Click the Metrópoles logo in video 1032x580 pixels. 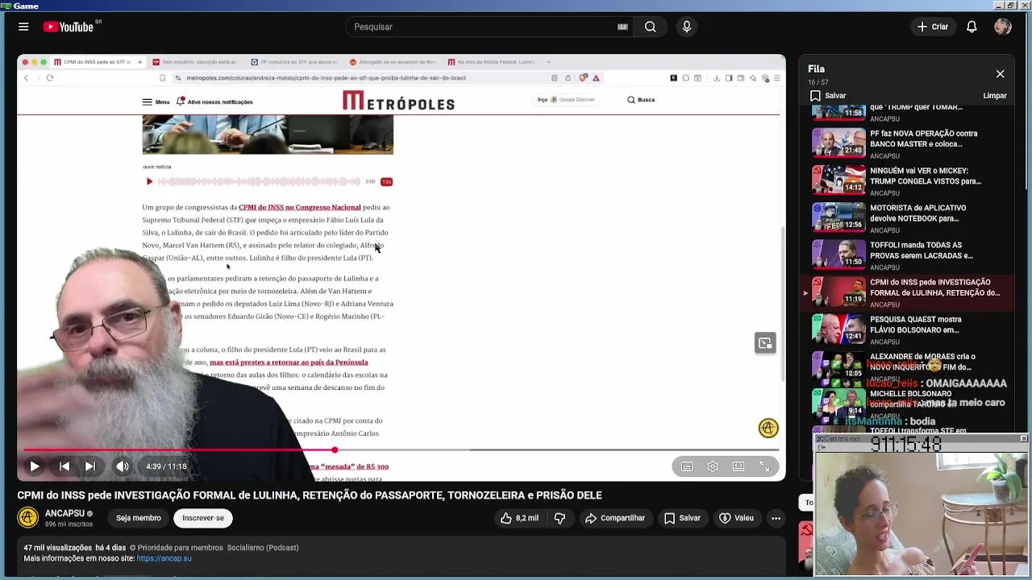398,101
